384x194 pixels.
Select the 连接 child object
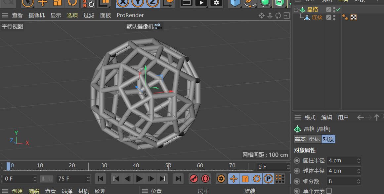(x=317, y=17)
